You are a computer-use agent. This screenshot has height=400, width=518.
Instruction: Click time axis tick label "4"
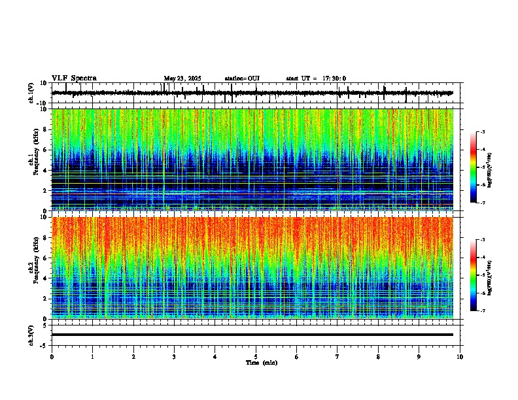[x=215, y=357]
